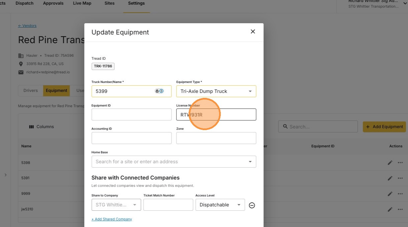
Task: Click the + Add Shared Company link
Action: (x=112, y=219)
